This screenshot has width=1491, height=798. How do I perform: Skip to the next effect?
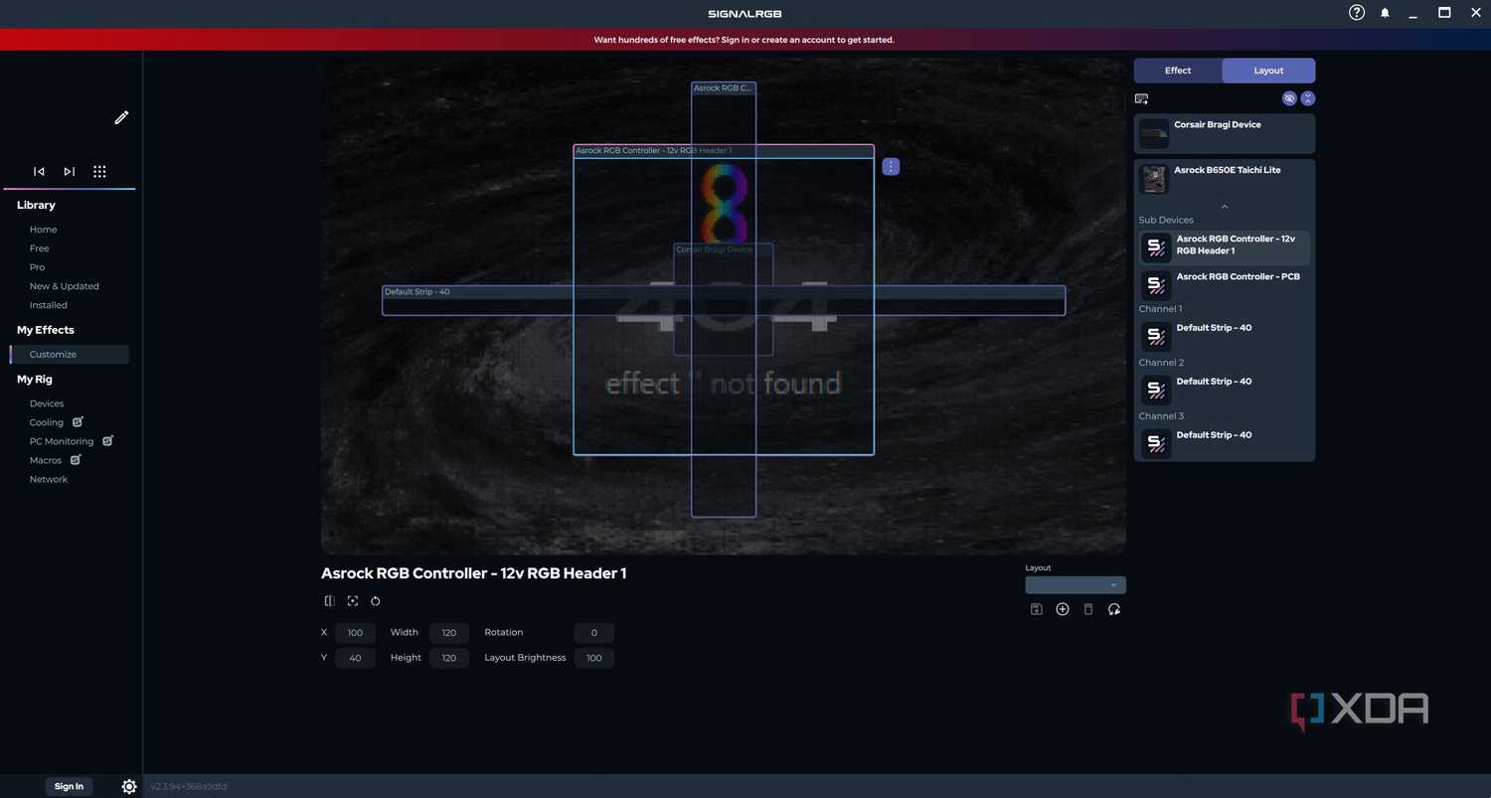coord(69,172)
